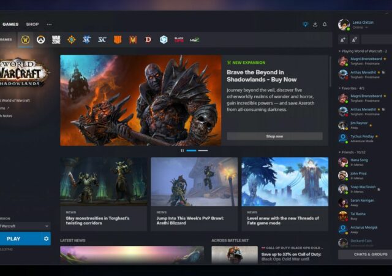The width and height of the screenshot is (392, 276).
Task: Switch to the Shop tab
Action: [32, 25]
